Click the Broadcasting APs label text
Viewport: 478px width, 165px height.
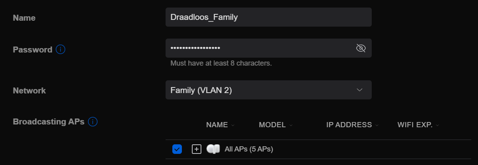[49, 122]
